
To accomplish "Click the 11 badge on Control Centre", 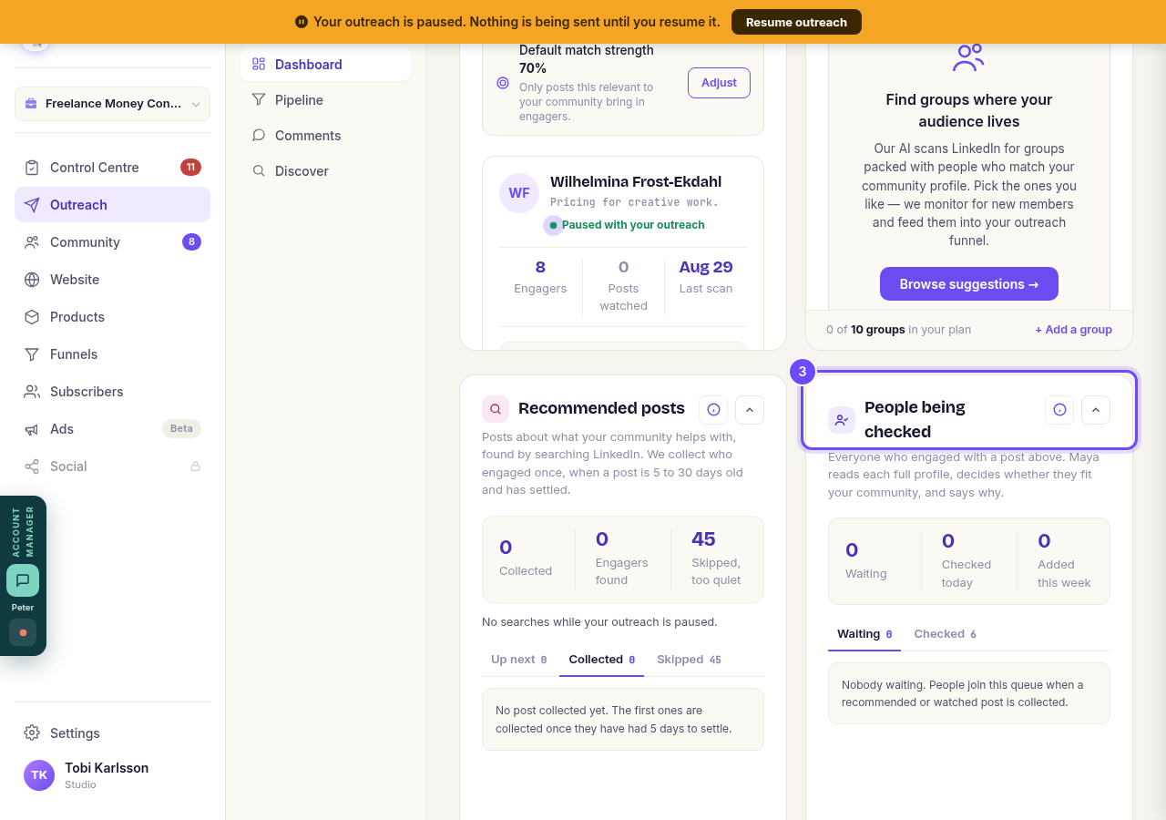I will pos(190,167).
